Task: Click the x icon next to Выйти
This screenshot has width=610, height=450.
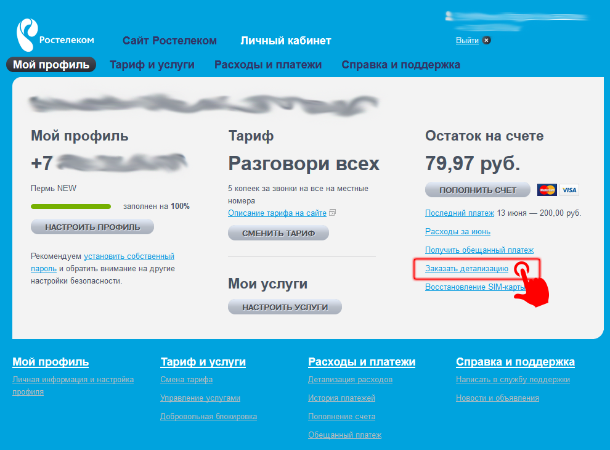Action: coord(486,40)
